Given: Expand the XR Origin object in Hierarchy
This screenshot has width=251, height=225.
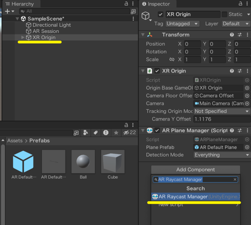Looking at the screenshot, I should tap(23, 38).
